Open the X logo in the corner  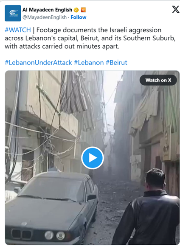175,9
